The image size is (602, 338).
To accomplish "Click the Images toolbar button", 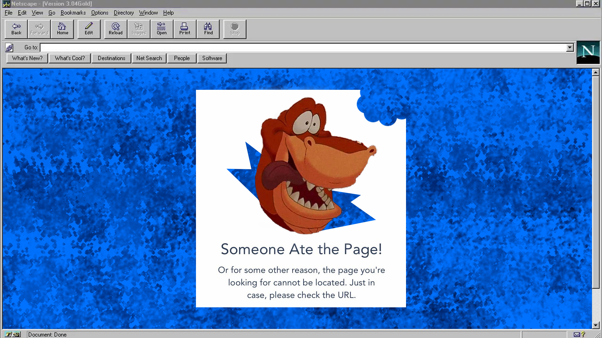I will coord(139,29).
